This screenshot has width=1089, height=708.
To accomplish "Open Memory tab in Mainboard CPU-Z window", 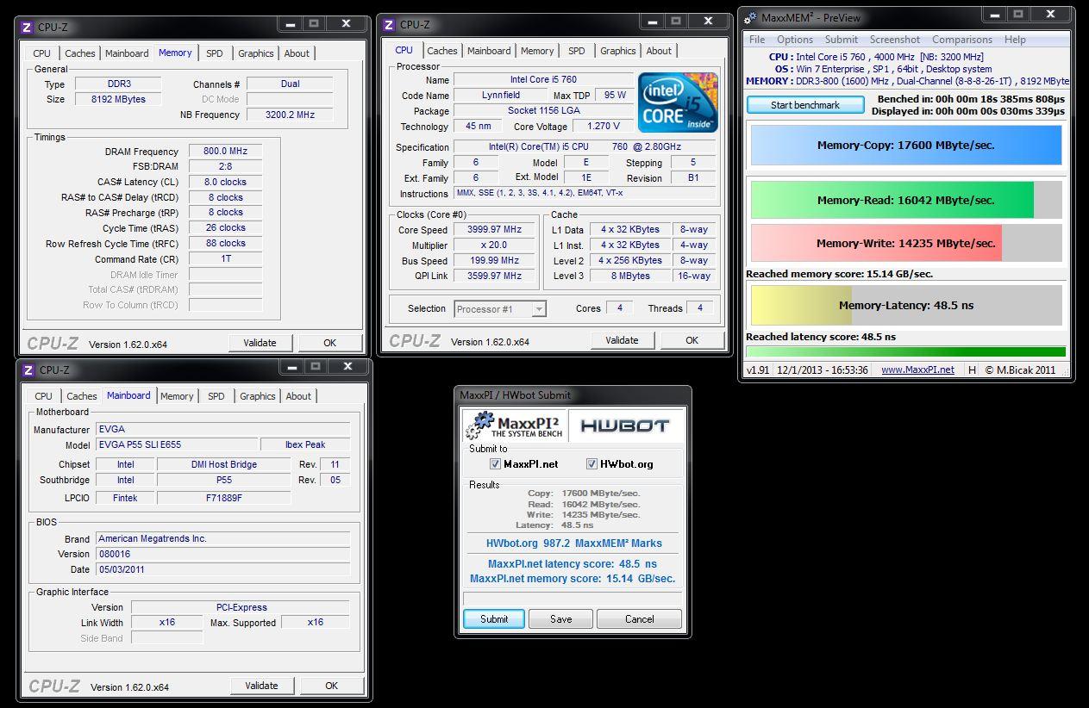I will click(177, 396).
